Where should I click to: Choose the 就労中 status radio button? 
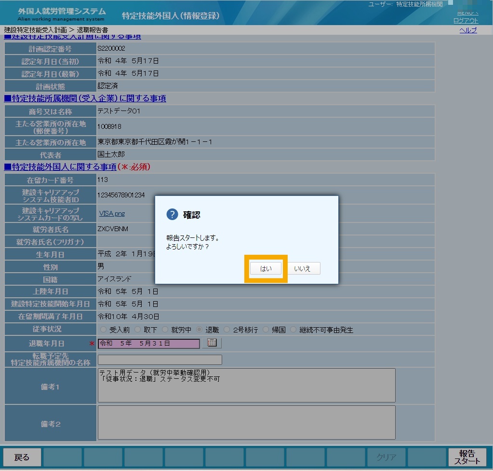coord(165,330)
